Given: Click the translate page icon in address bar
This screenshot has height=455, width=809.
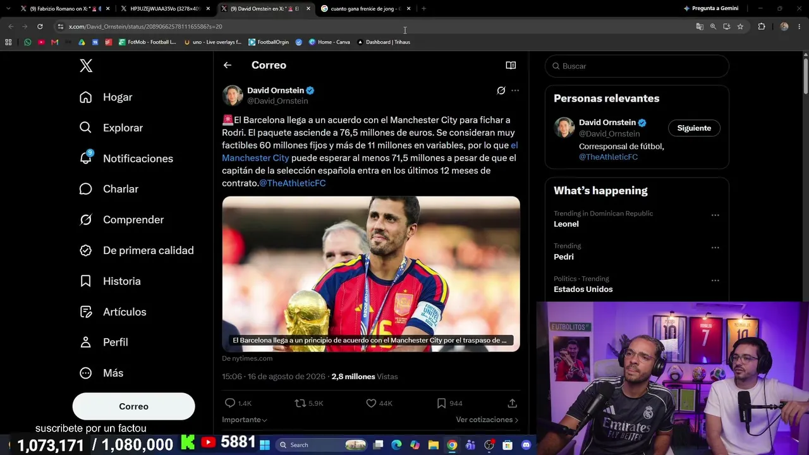Looking at the screenshot, I should click(700, 27).
